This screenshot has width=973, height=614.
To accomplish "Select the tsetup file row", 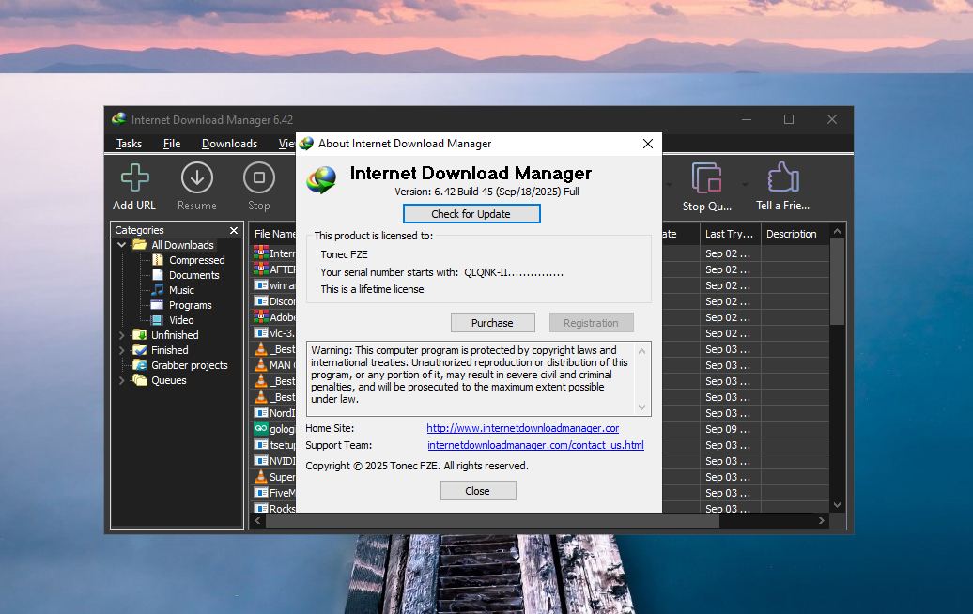I will tap(274, 445).
